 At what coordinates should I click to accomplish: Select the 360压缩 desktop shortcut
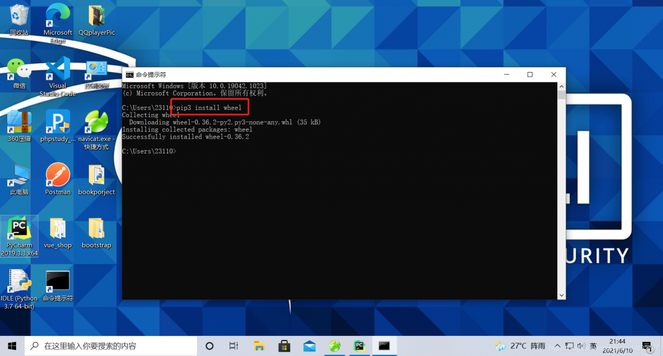(19, 126)
